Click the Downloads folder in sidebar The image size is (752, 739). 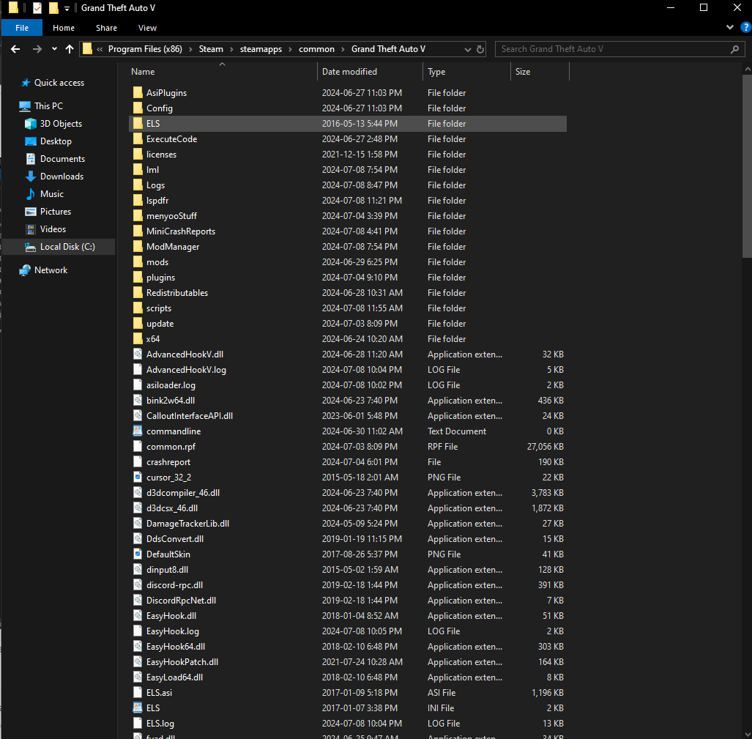[62, 177]
